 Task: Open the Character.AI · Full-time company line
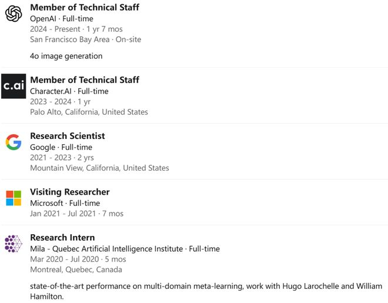click(69, 91)
